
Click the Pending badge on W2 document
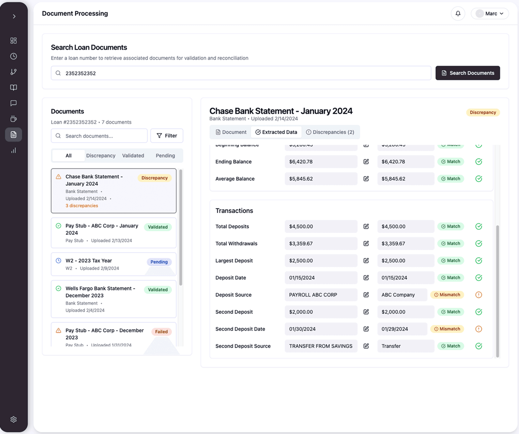pyautogui.click(x=159, y=262)
